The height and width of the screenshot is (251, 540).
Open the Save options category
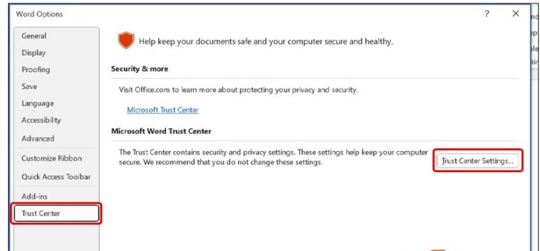pos(29,86)
